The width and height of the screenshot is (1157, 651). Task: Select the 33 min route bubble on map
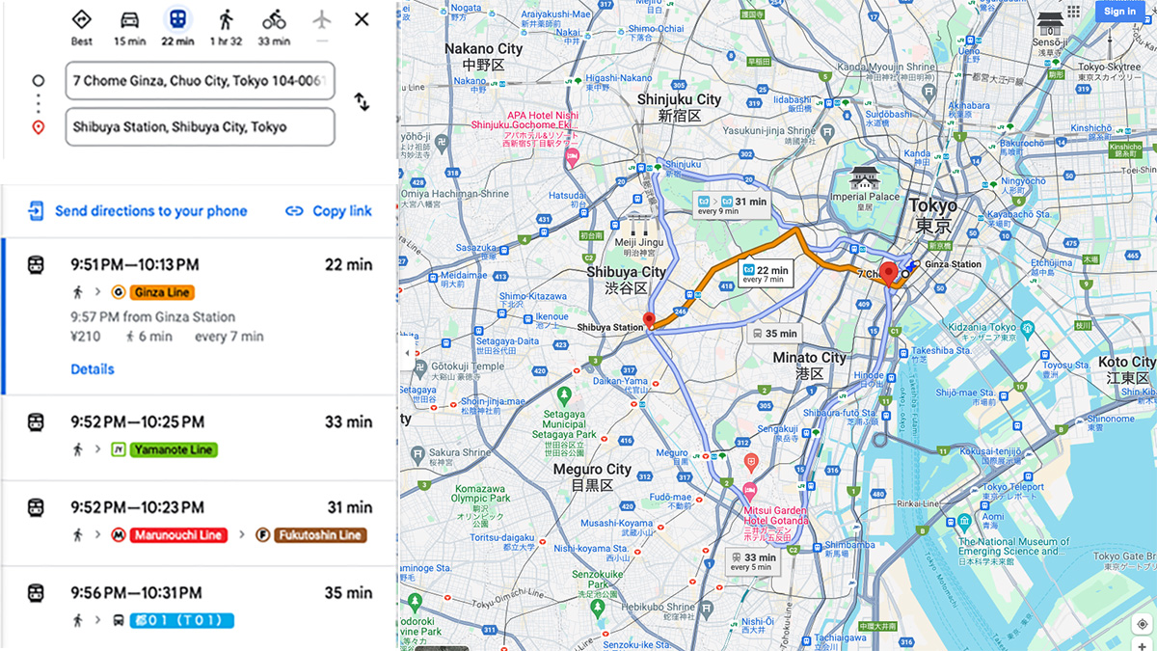point(753,561)
